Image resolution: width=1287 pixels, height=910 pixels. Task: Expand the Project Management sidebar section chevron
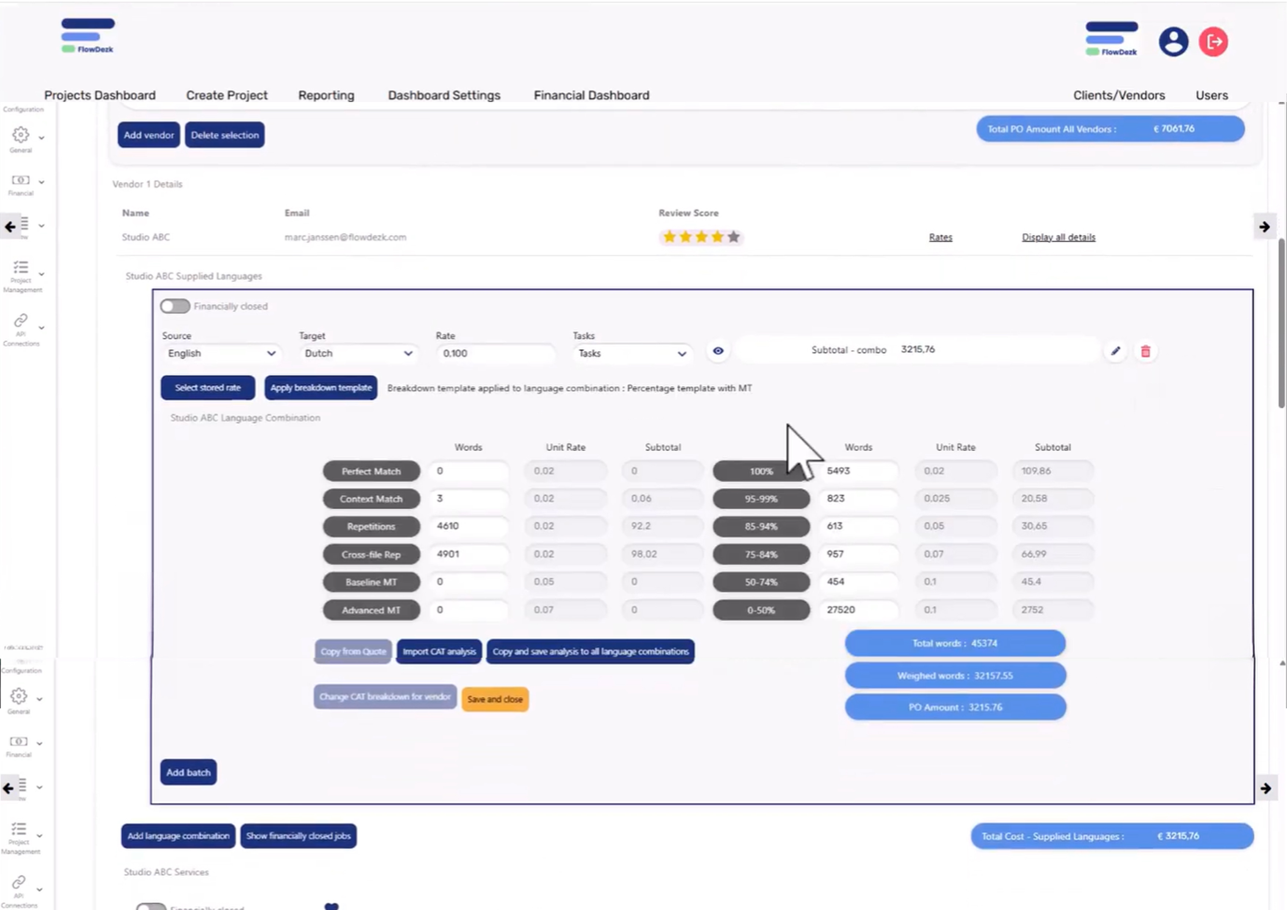pyautogui.click(x=41, y=274)
